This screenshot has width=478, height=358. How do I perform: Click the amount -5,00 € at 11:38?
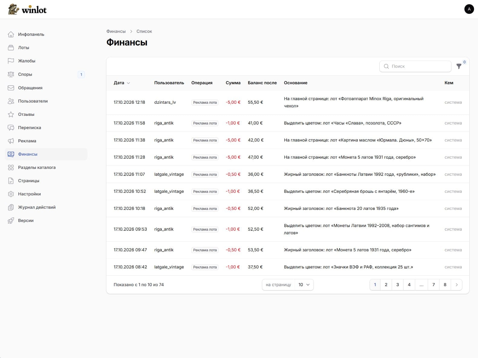(x=233, y=140)
